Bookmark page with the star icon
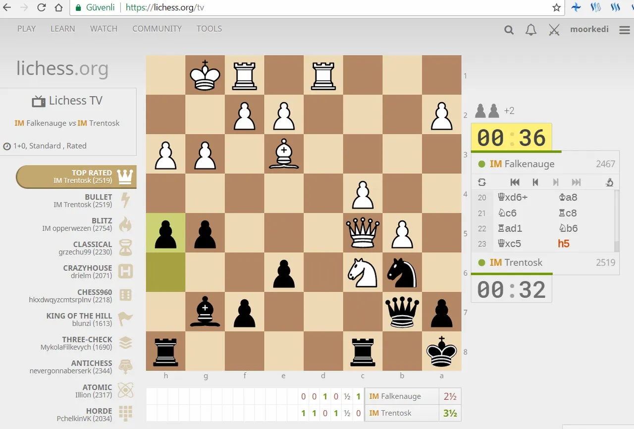 click(x=556, y=8)
